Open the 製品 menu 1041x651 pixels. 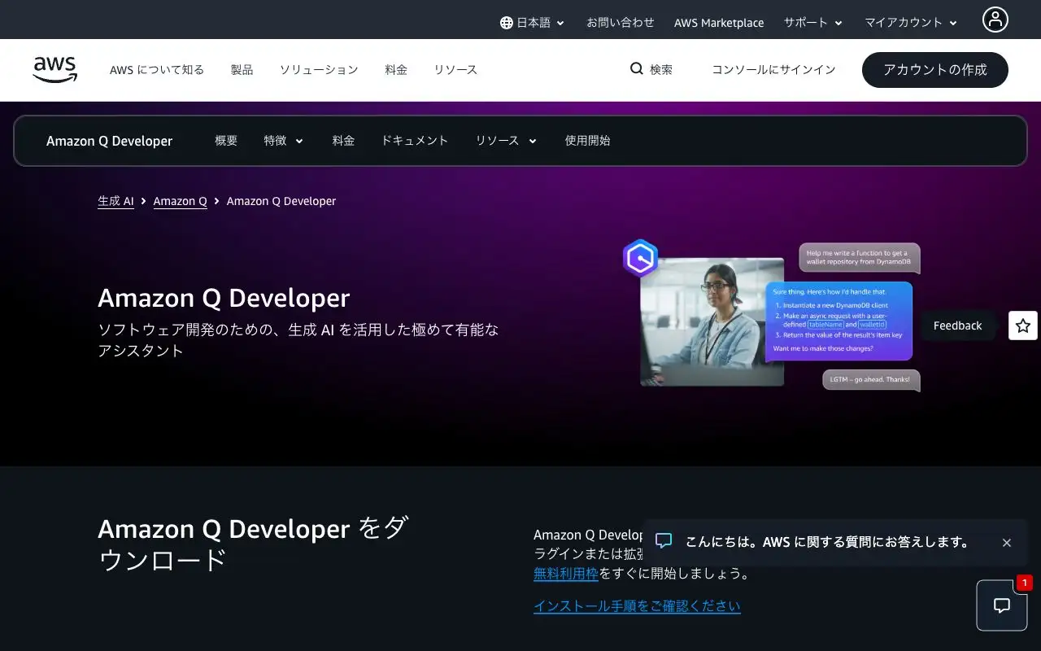(242, 70)
